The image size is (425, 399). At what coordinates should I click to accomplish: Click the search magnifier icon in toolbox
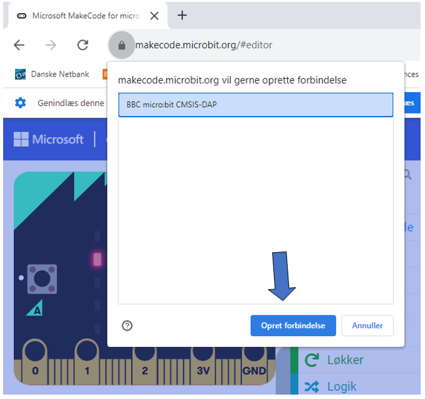pos(408,174)
